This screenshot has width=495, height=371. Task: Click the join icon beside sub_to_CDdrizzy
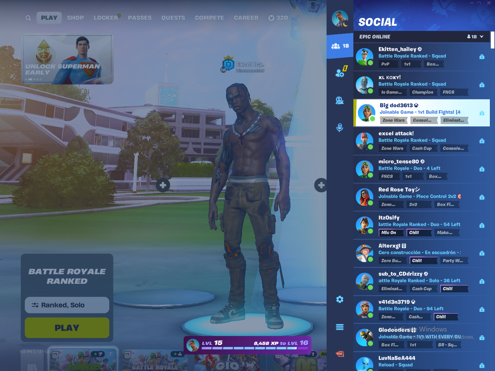[482, 281]
